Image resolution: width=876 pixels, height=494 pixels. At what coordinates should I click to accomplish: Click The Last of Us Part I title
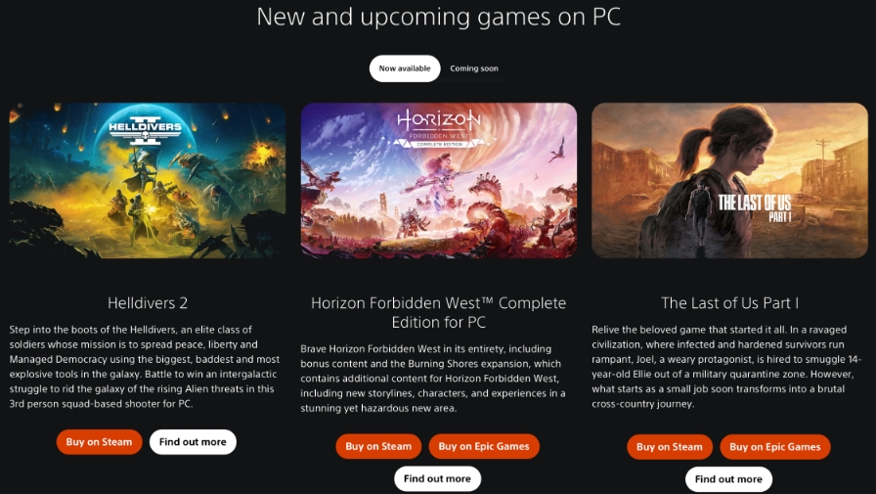729,303
